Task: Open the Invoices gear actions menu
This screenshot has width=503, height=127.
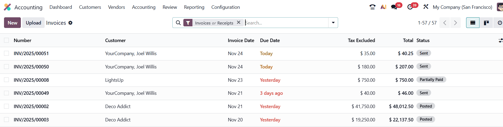Action: pos(70,23)
